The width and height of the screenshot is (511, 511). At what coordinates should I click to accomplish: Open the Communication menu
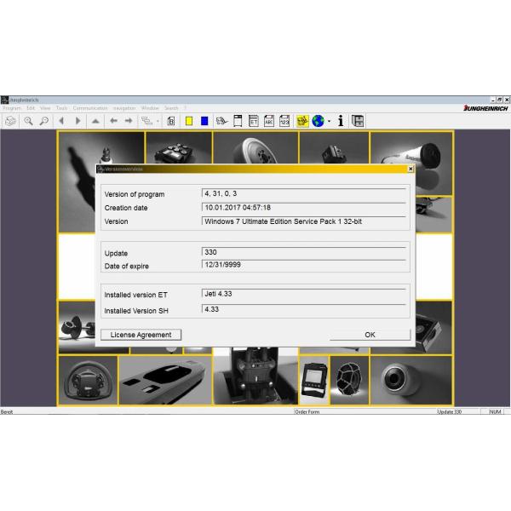[x=90, y=108]
